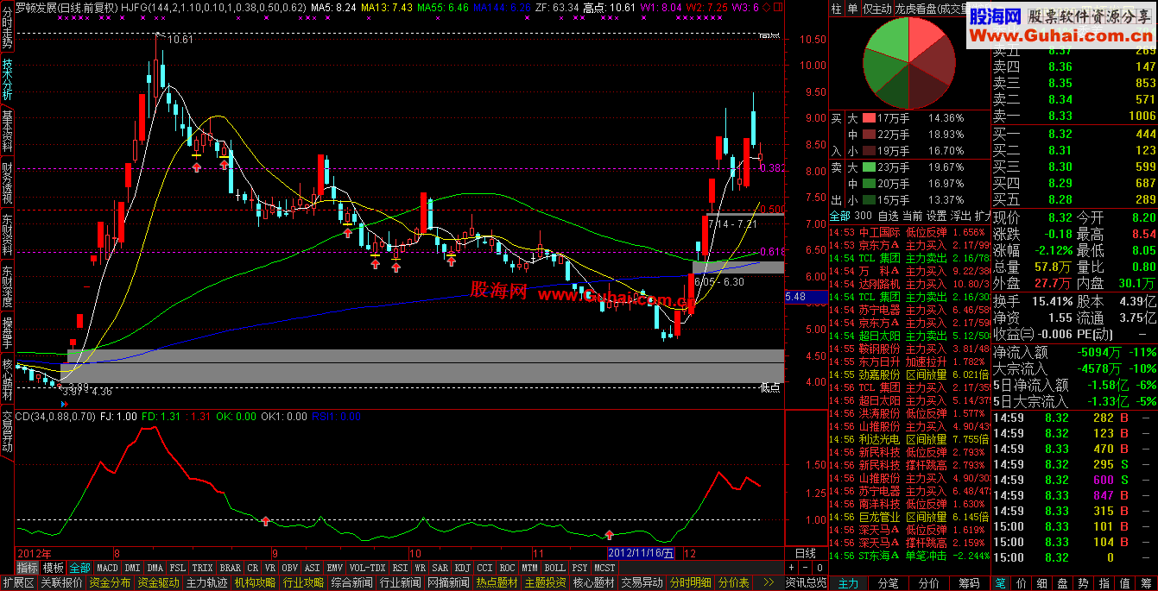Viewport: 1158px width, 591px height.
Task: Switch to the 分价 tab
Action: click(x=929, y=583)
